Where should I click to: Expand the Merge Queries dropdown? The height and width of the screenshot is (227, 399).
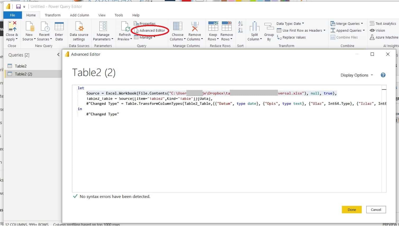coord(362,23)
